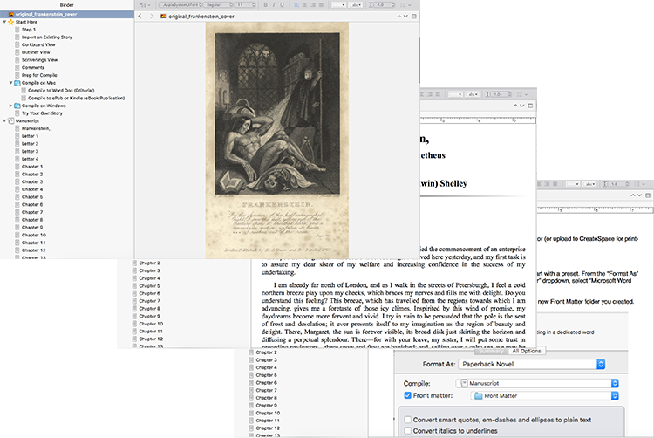Select Chapter 10 in the front window binder
The height and width of the screenshot is (438, 654).
[34, 235]
